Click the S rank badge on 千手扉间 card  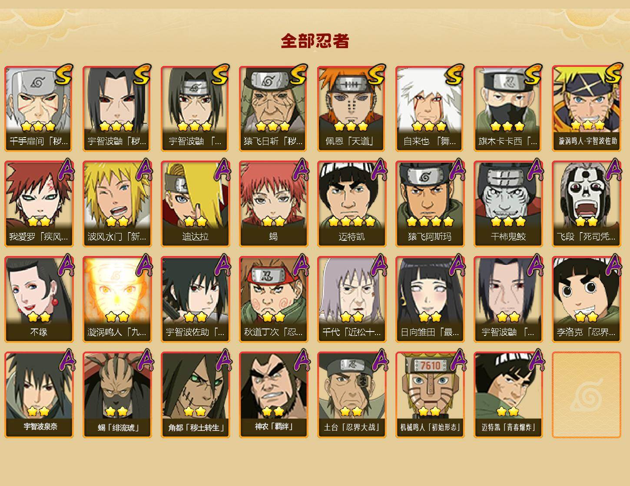(x=64, y=74)
